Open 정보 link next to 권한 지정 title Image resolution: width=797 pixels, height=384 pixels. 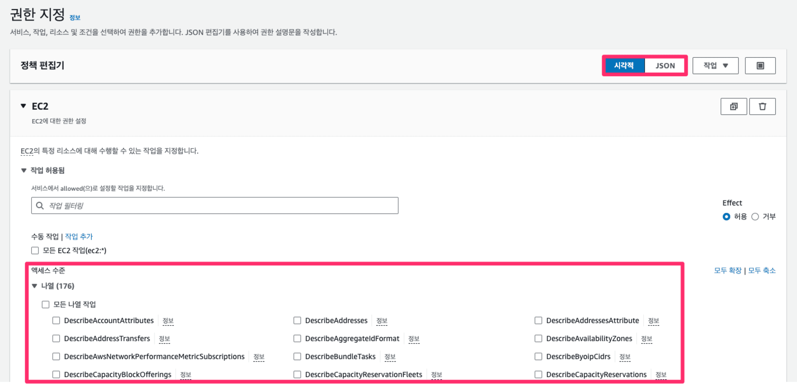[75, 18]
